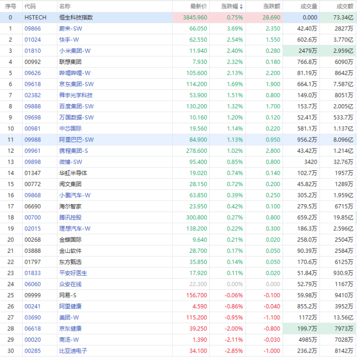357x357 pixels.
Task: Open 阿里健康 stock link
Action: pos(70,307)
